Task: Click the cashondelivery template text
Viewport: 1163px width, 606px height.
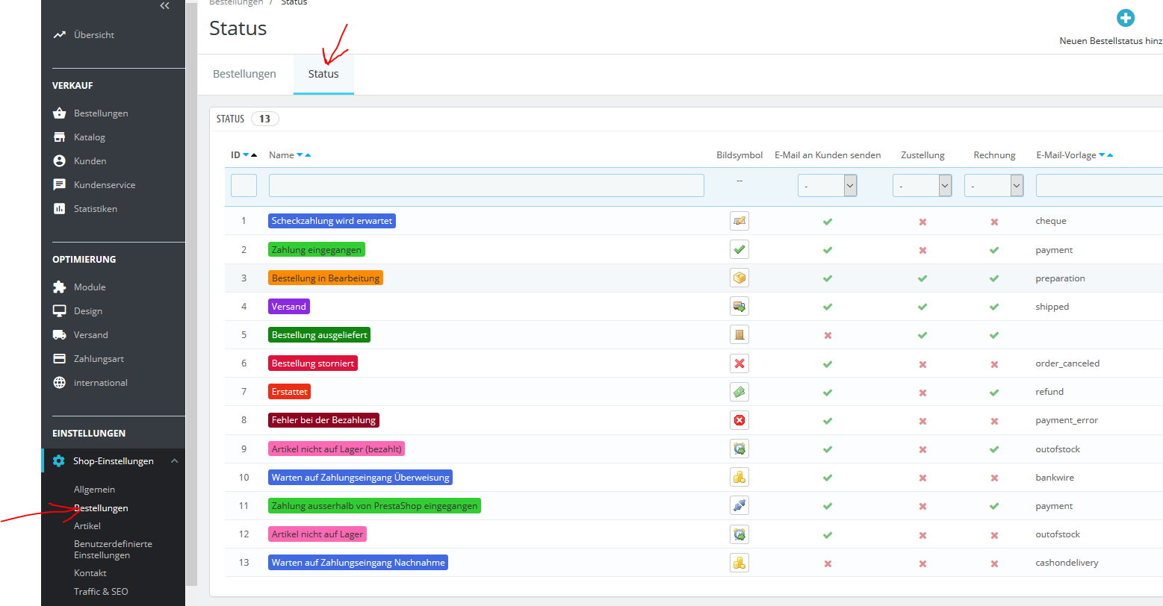Action: coord(1067,563)
